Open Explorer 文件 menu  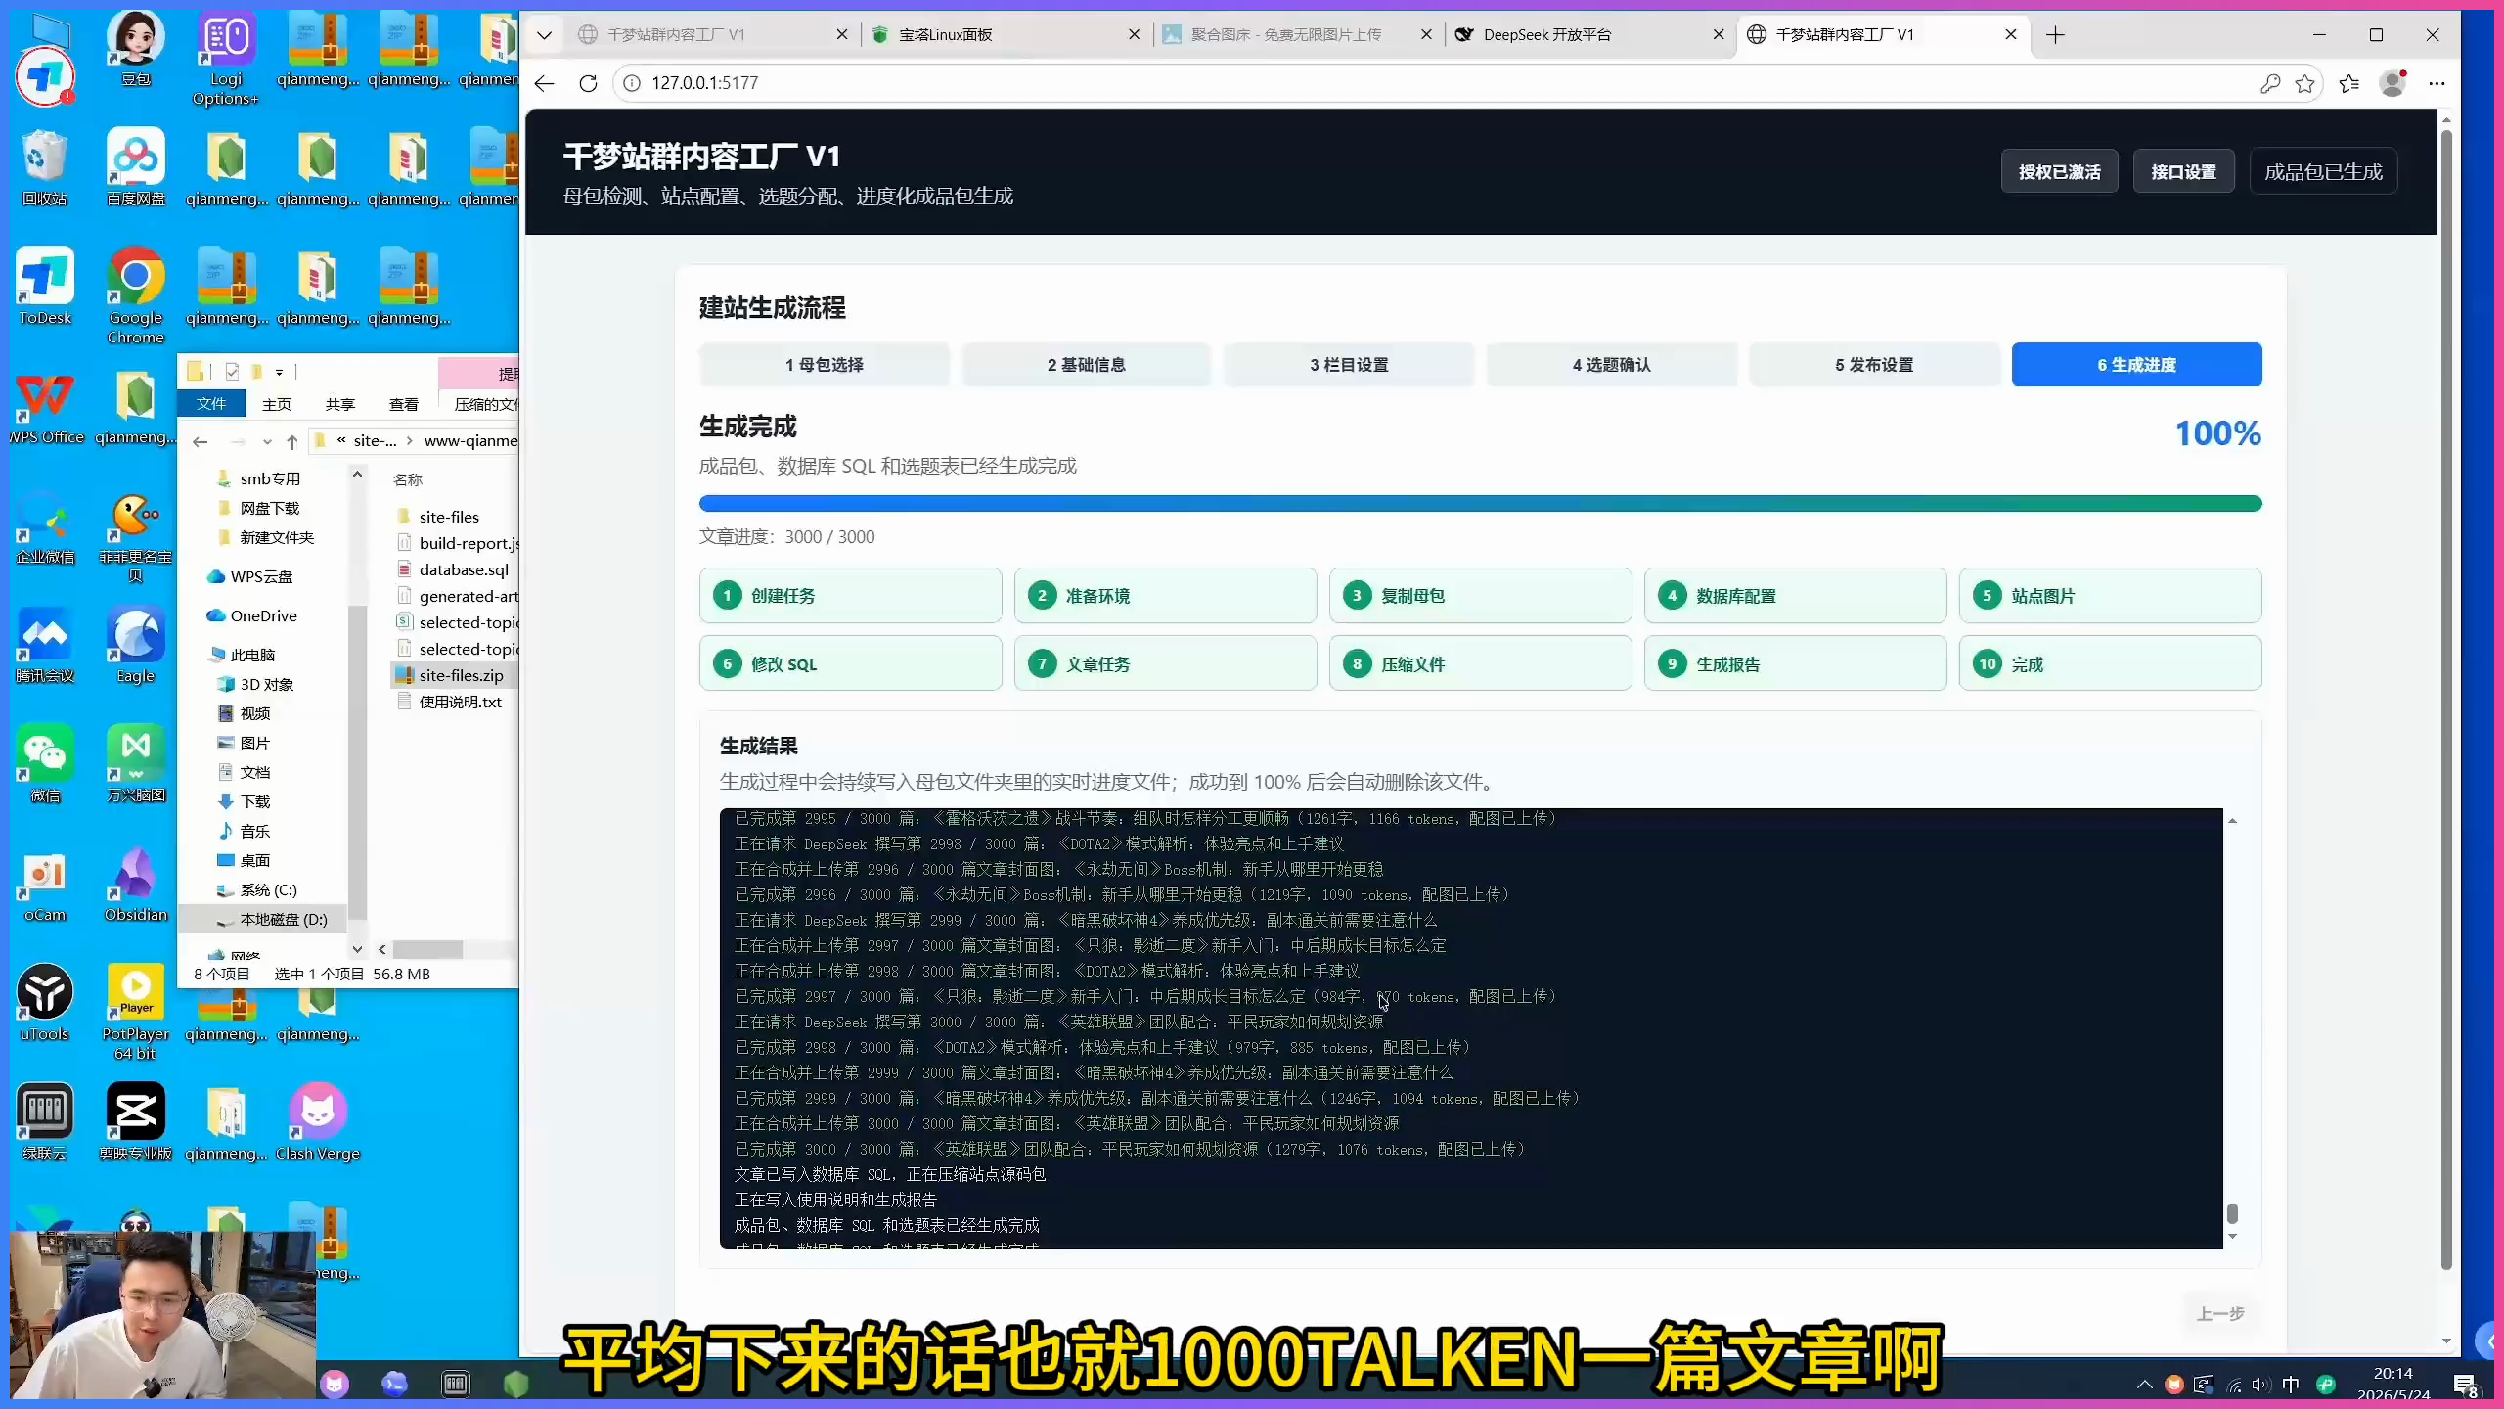210,403
